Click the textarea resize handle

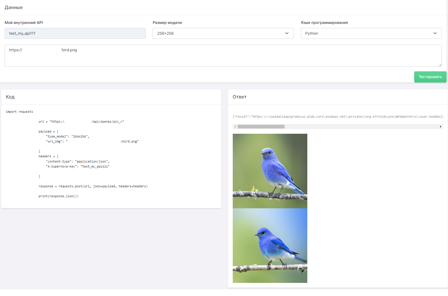(440, 65)
